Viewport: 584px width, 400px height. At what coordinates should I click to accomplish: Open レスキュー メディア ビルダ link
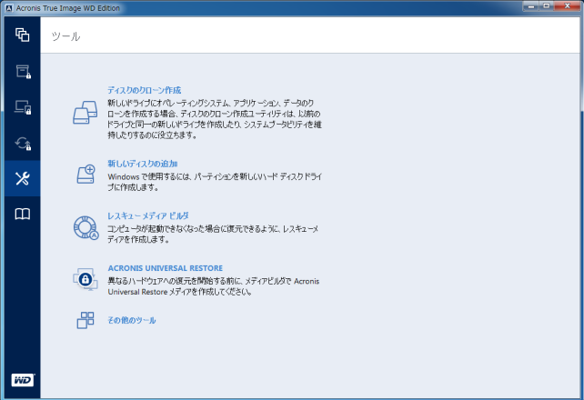[x=148, y=215]
